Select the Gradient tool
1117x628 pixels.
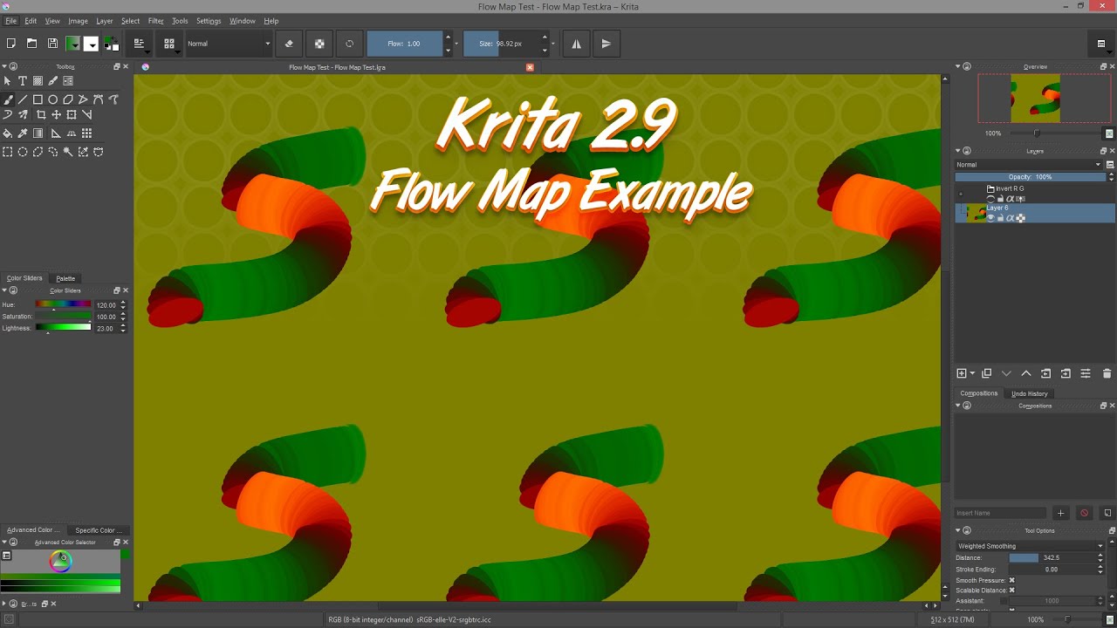click(38, 133)
